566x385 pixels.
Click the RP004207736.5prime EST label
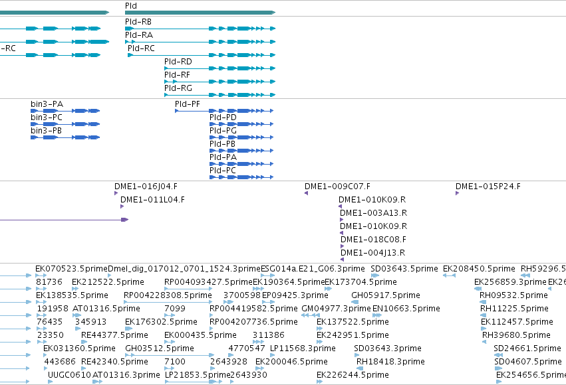tap(254, 323)
